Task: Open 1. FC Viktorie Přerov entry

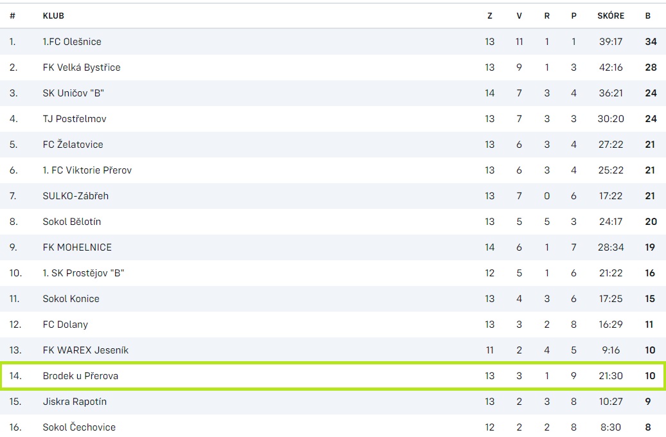Action: point(87,170)
